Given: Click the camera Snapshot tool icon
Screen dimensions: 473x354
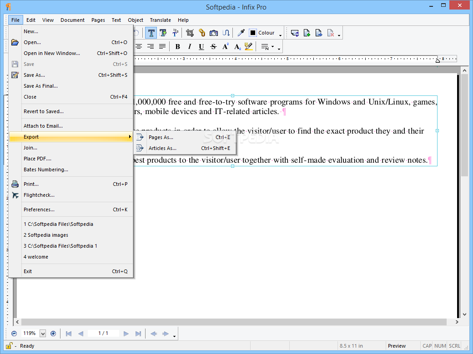Looking at the screenshot, I should click(x=214, y=33).
